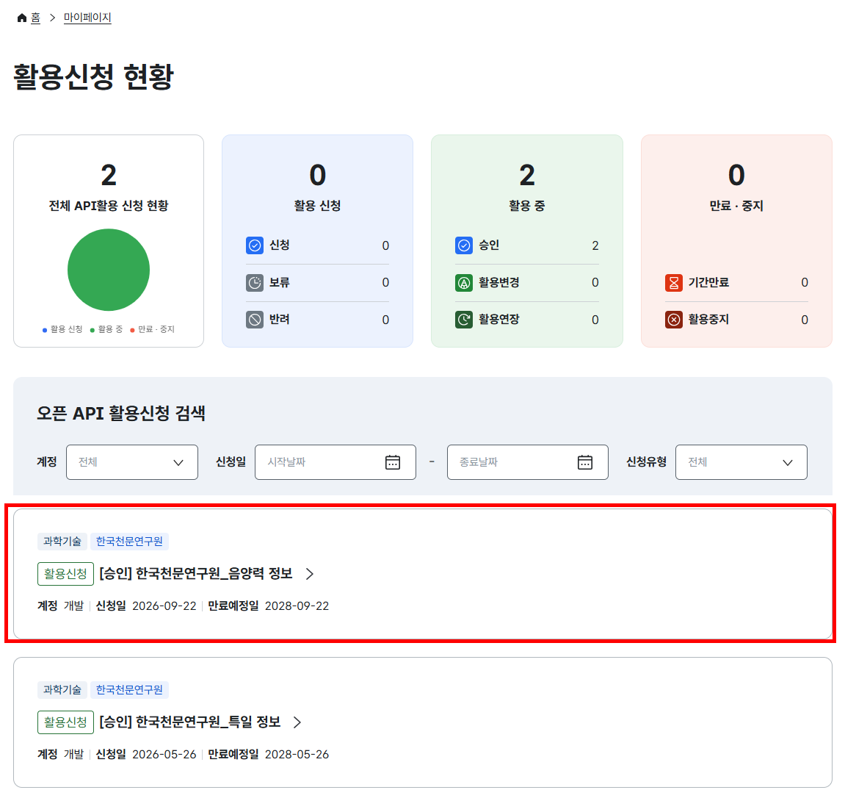Click 한국천문연구원 tag on 특일 card
845x801 pixels.
pyautogui.click(x=129, y=690)
